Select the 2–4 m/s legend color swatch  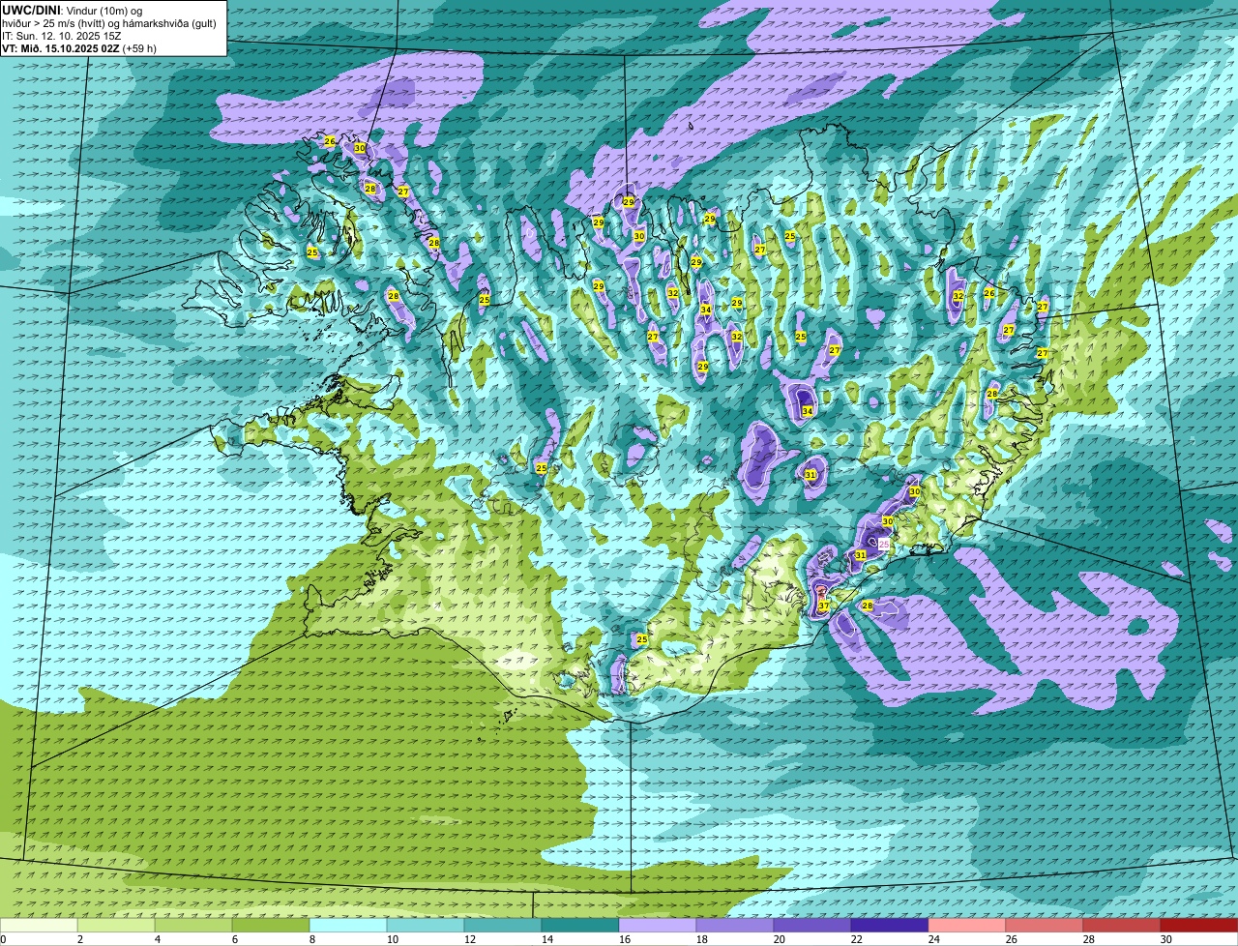point(116,925)
